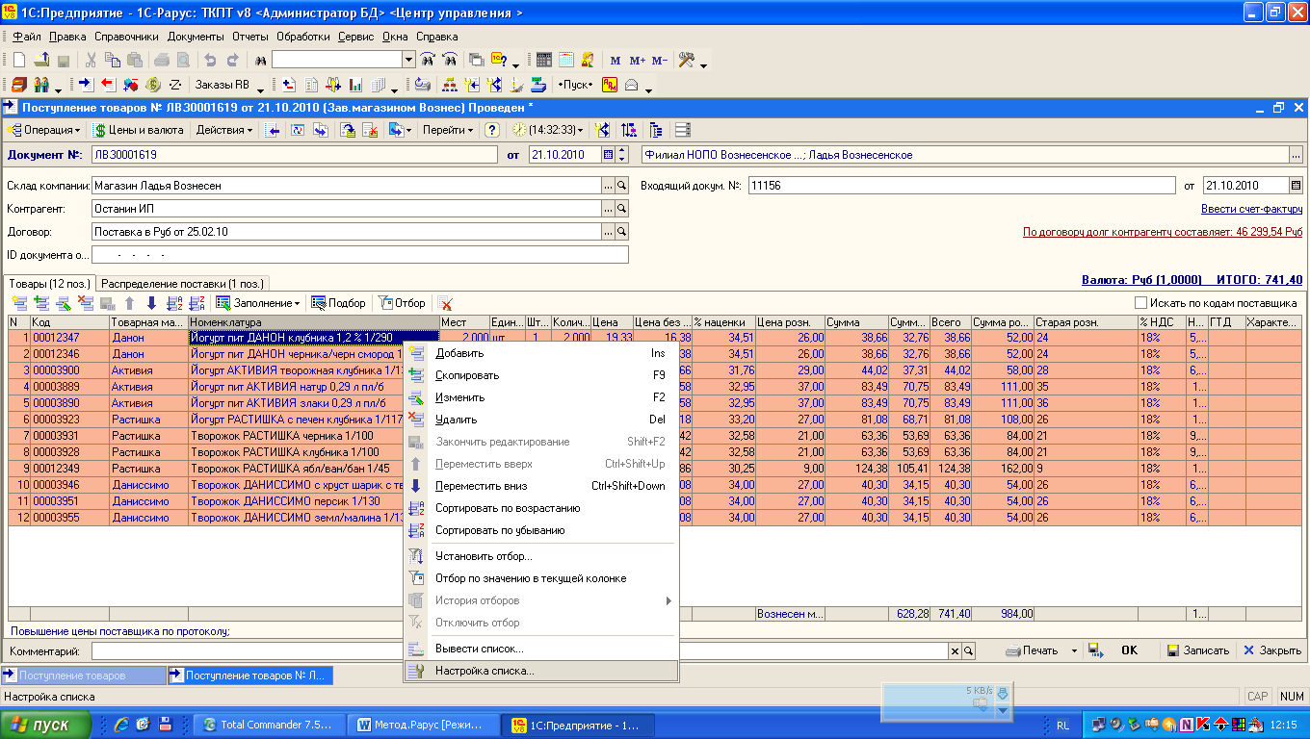Click the Цены и валюта button
Image resolution: width=1310 pixels, height=739 pixels.
[x=139, y=130]
